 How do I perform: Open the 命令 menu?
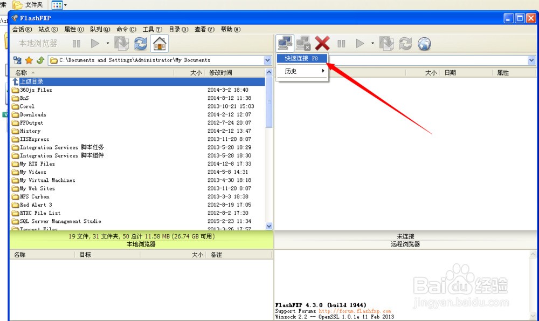tap(126, 29)
